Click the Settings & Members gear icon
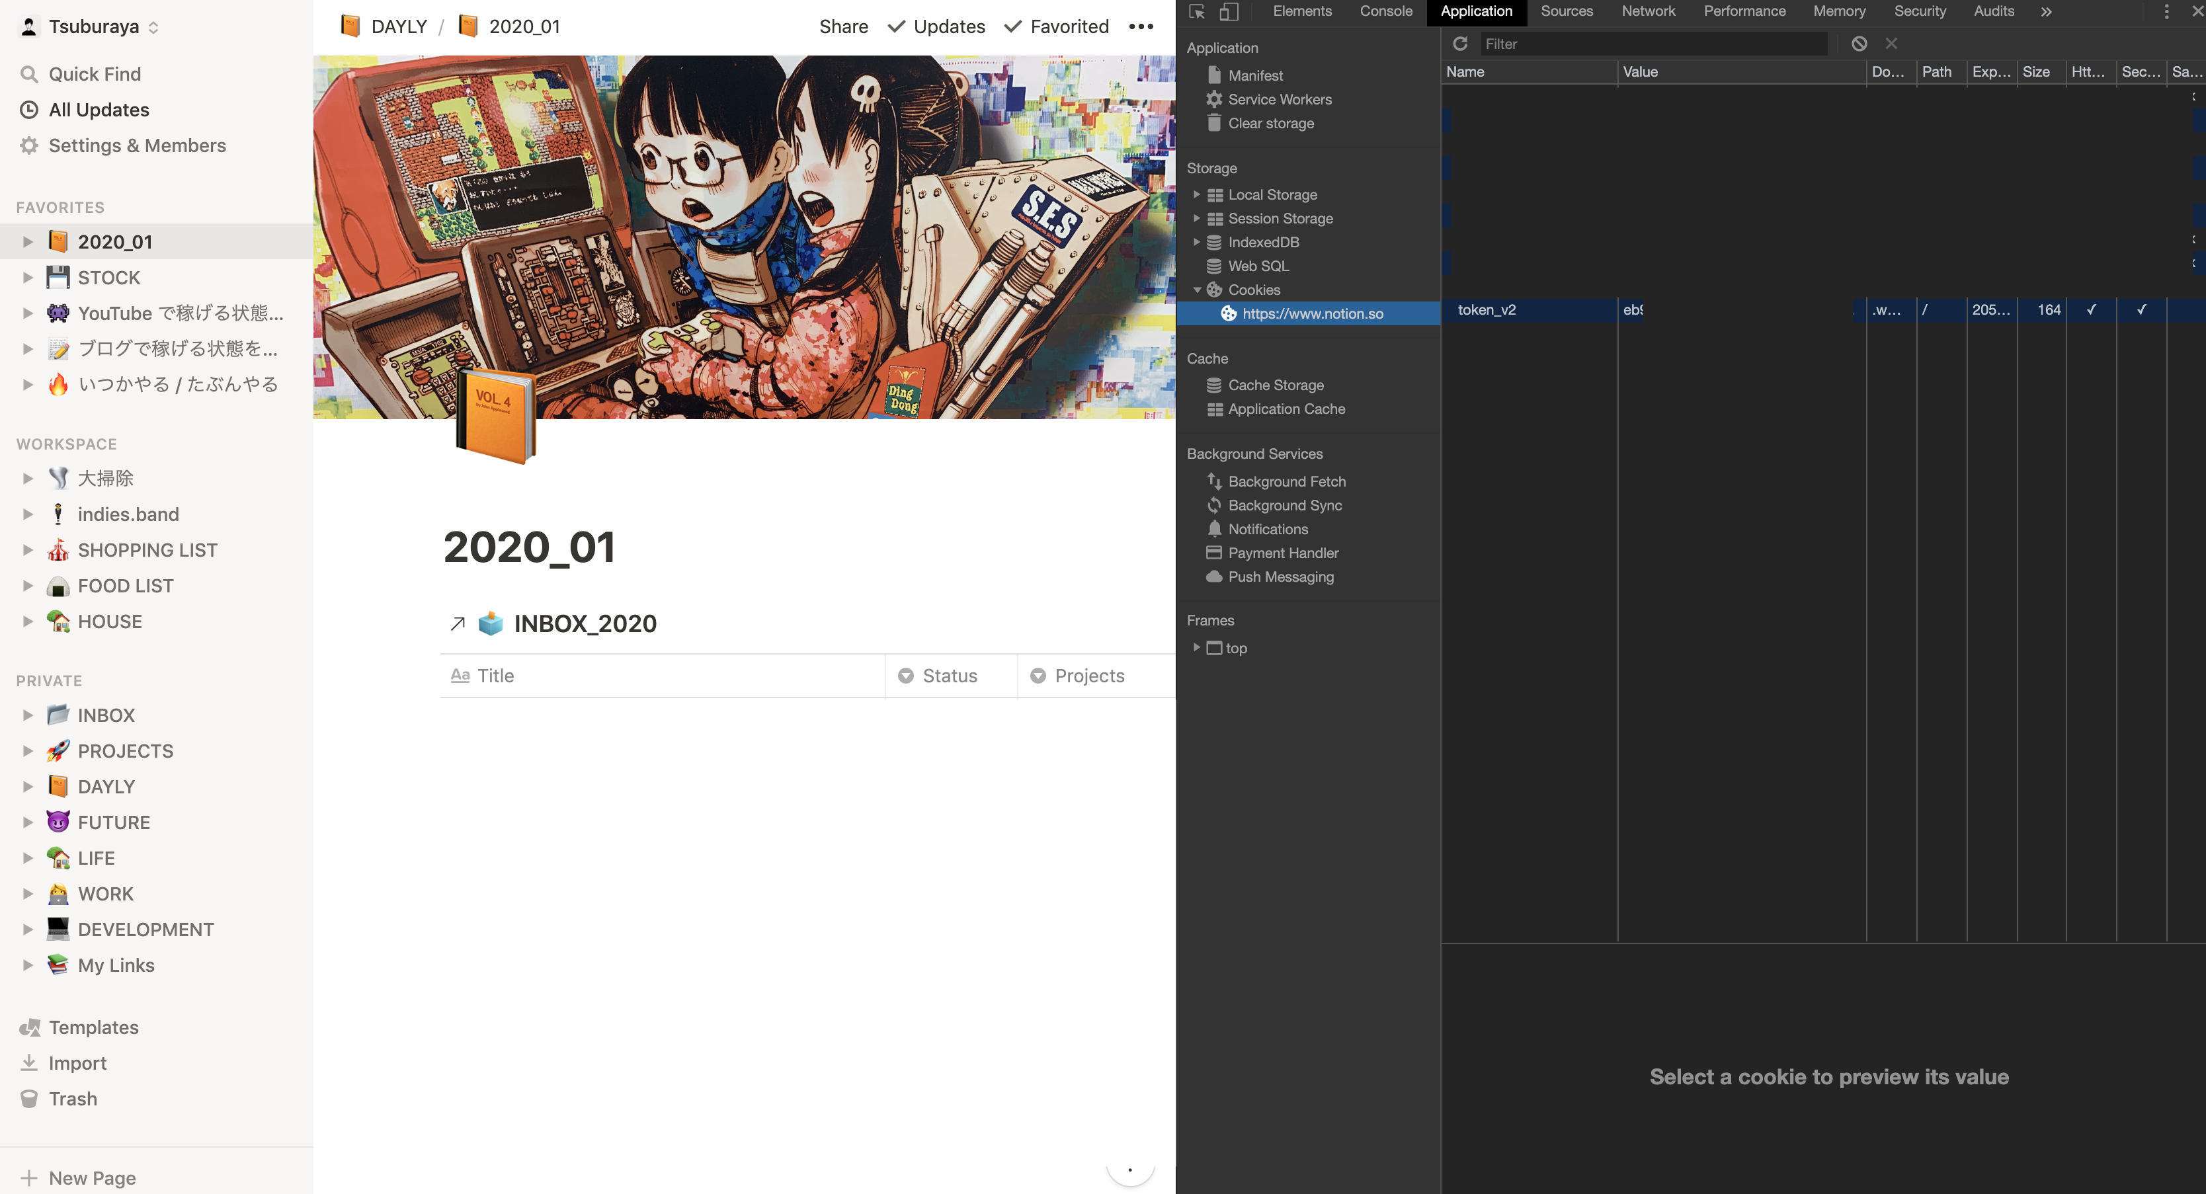 [29, 145]
